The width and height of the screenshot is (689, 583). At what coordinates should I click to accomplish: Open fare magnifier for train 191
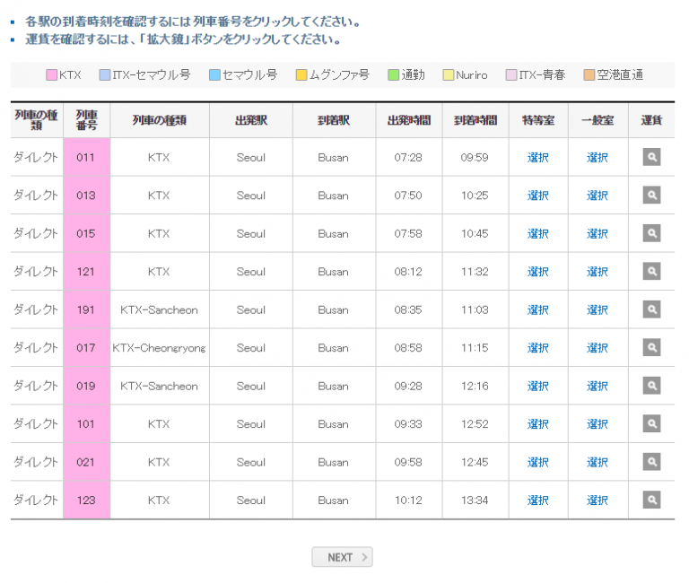(x=651, y=309)
